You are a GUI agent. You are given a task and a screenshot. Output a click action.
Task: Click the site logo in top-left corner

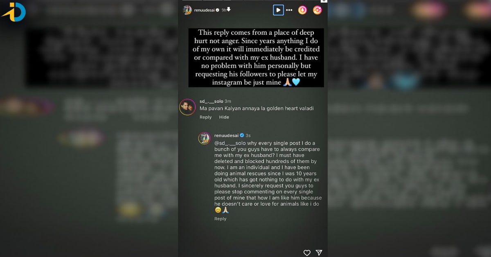14,12
